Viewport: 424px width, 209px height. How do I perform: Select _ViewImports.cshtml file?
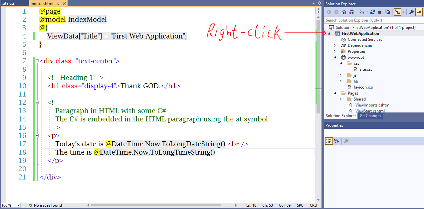pos(372,105)
